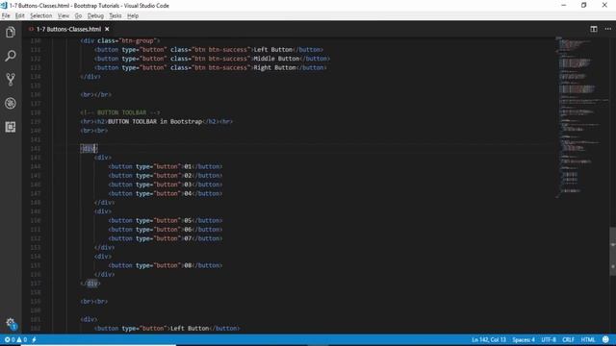Place cursor on button 08 line
616x346 pixels.
click(166, 265)
